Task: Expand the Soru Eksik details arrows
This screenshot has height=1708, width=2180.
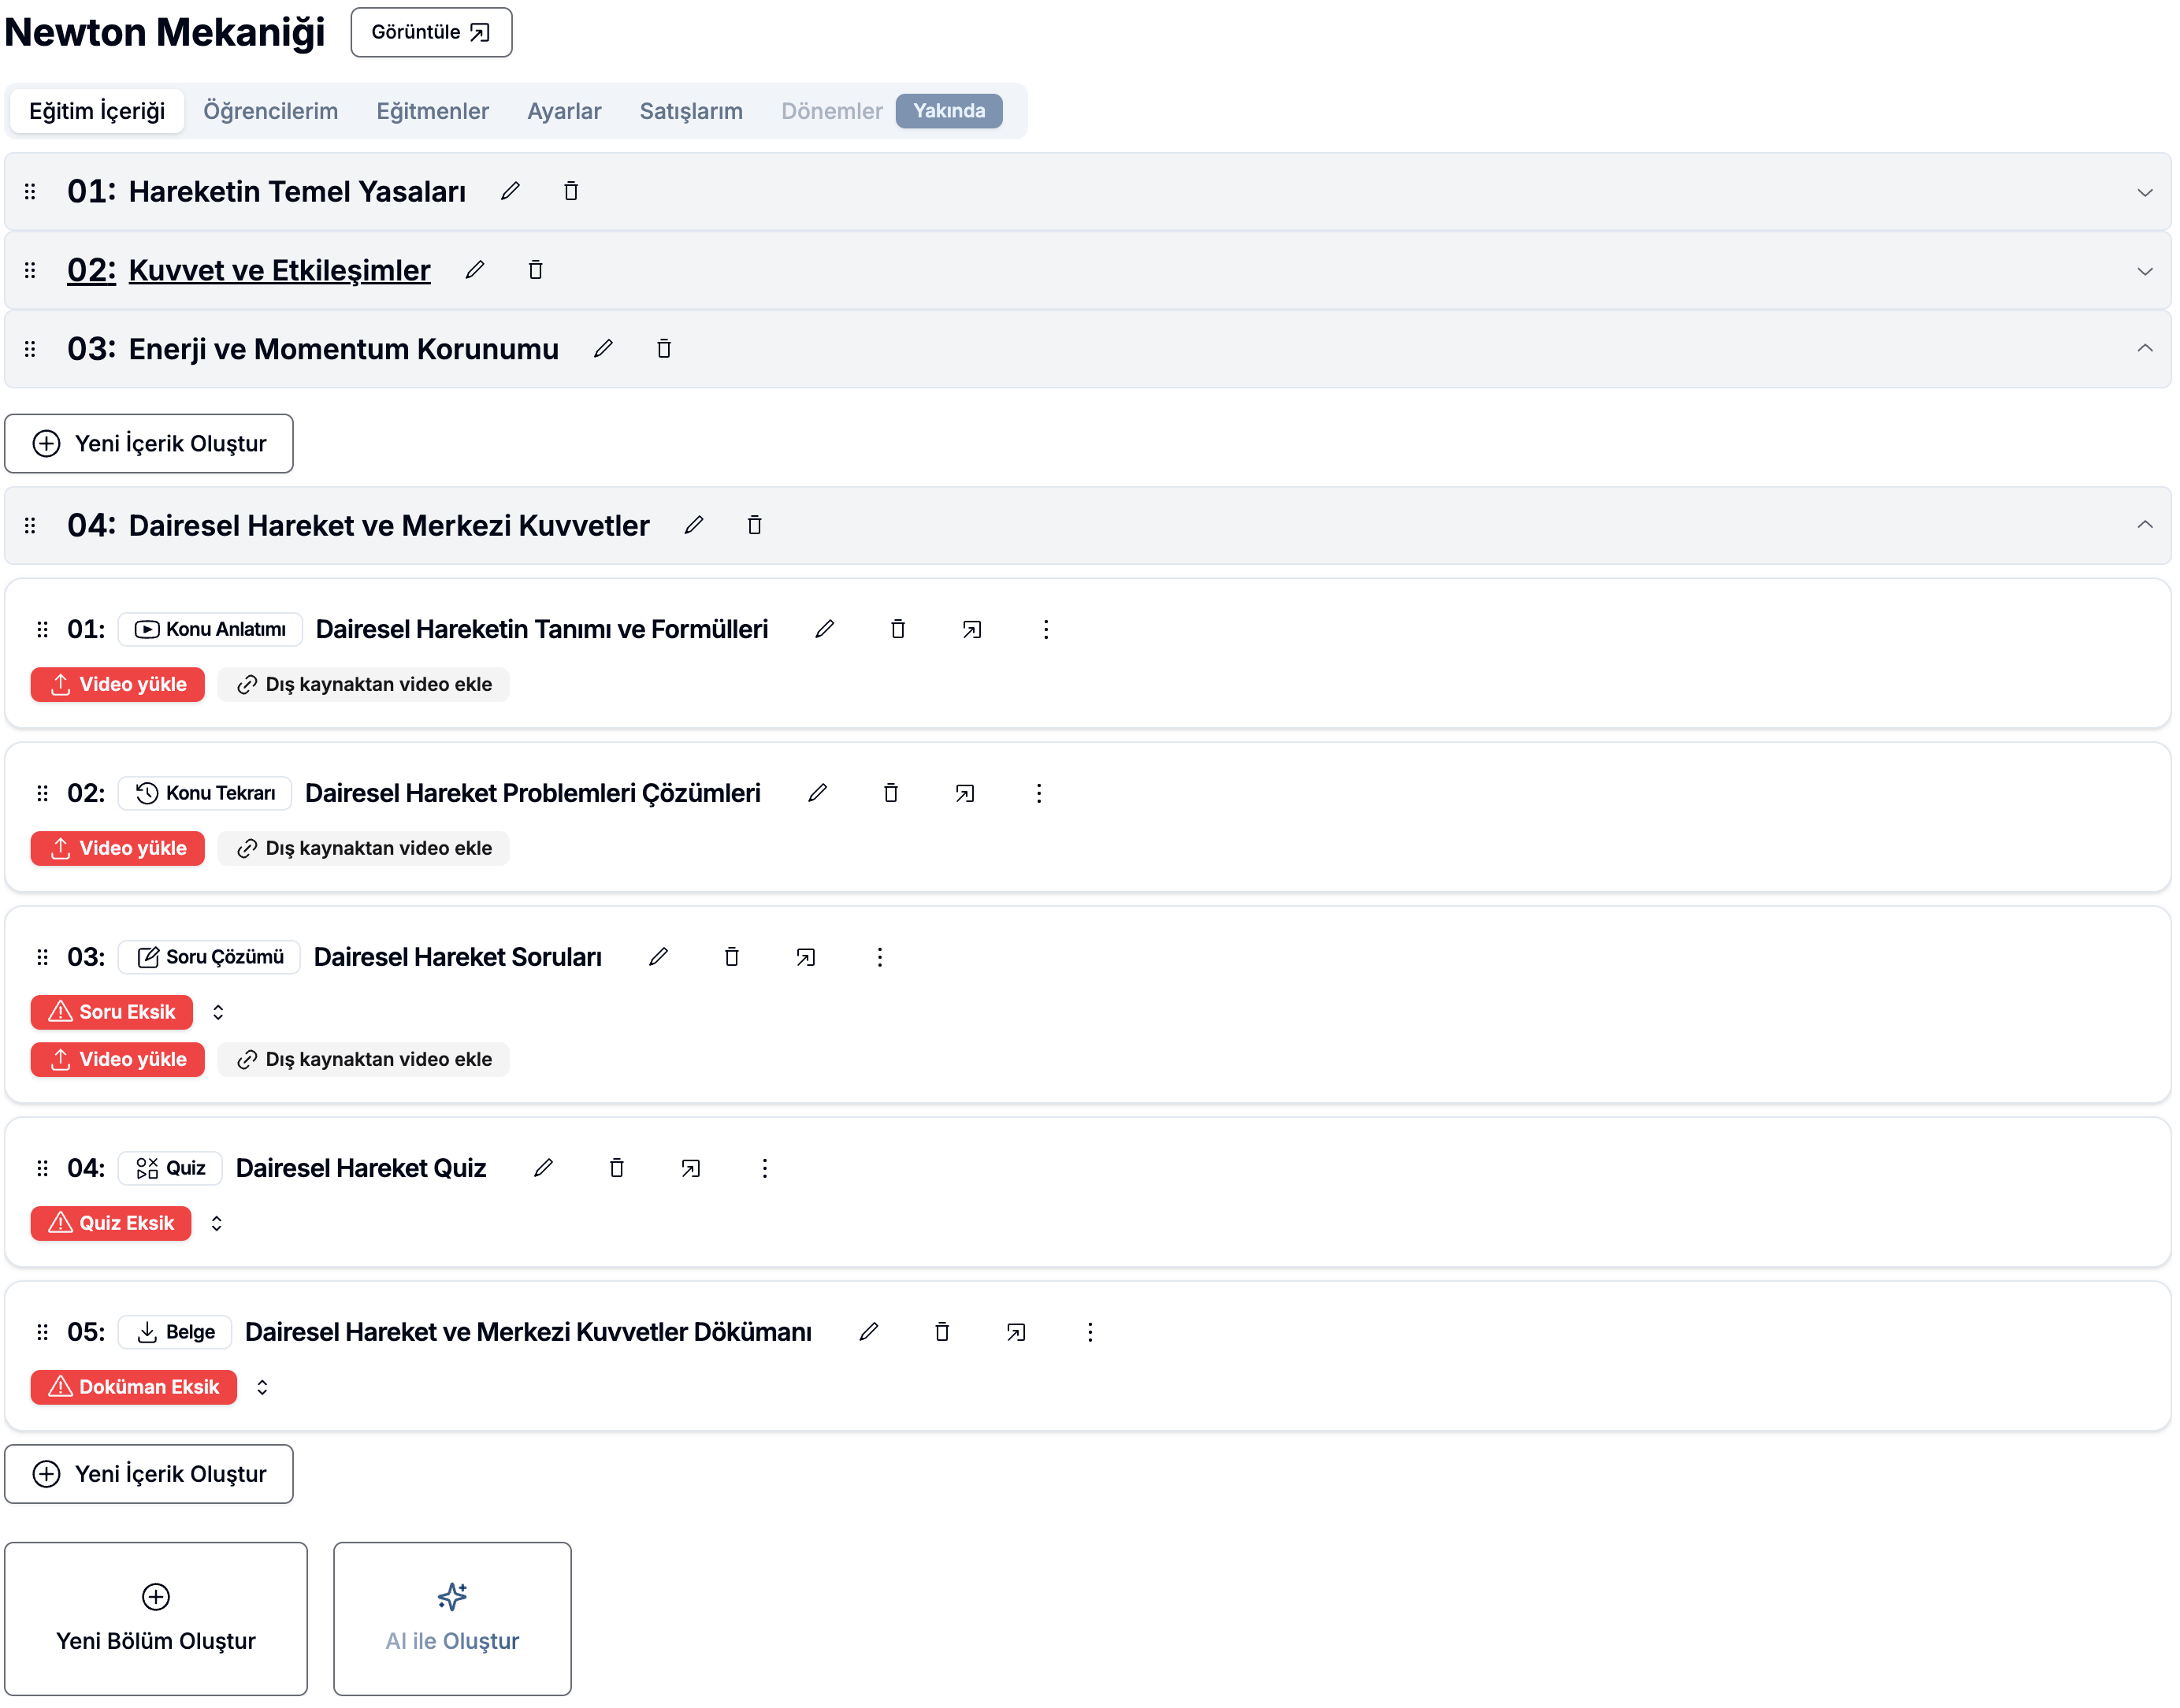Action: (218, 1012)
